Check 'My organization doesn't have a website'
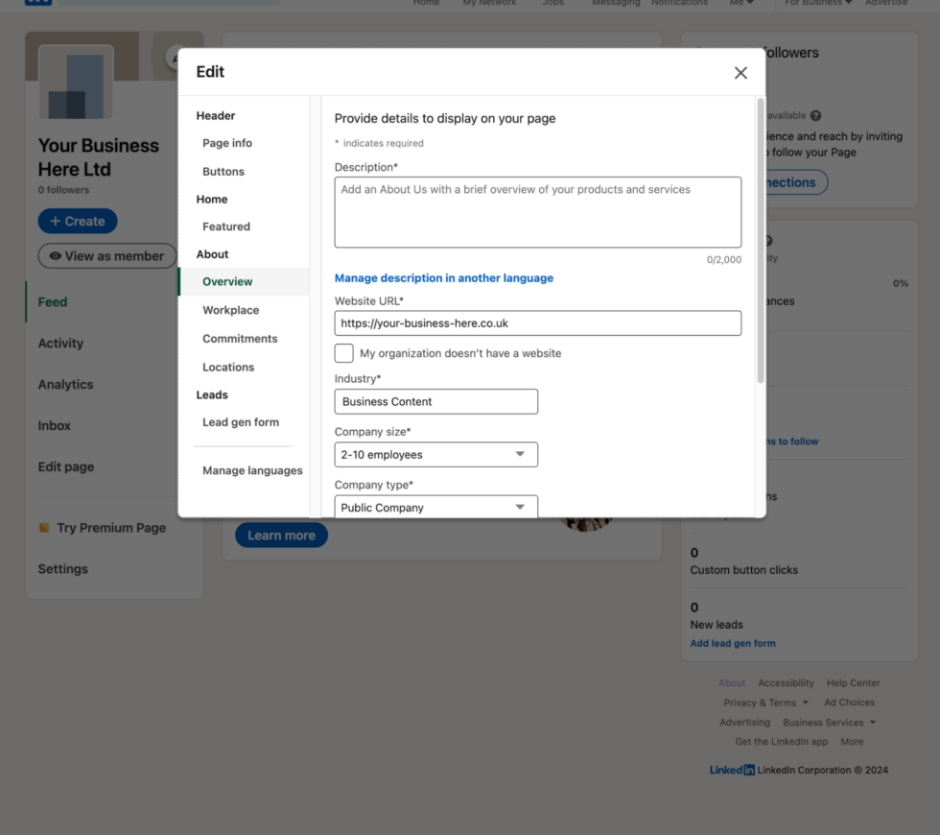Screen dimensions: 940x835 click(x=343, y=353)
